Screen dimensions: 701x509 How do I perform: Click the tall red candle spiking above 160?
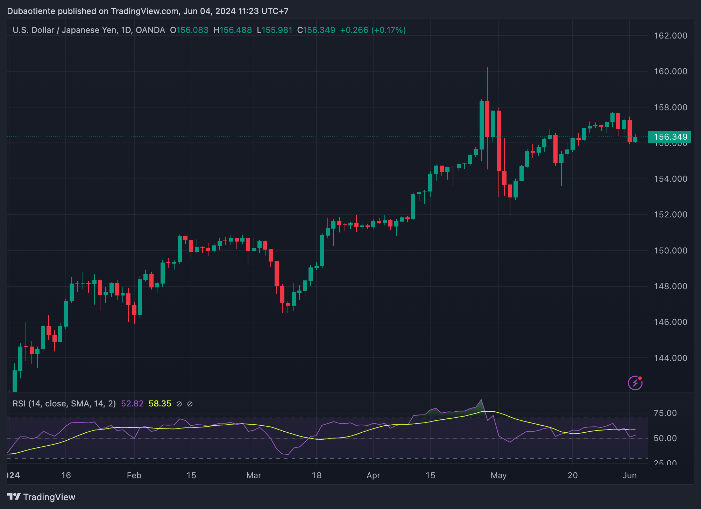pos(487,118)
